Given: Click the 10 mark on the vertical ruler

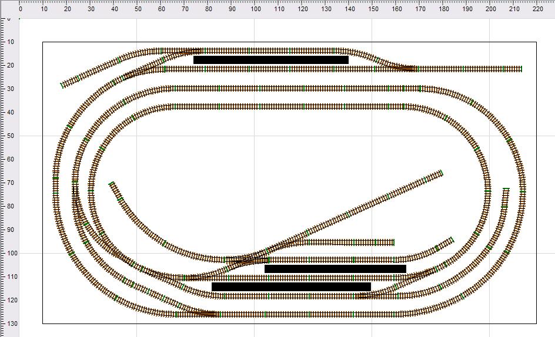Looking at the screenshot, I should pos(10,42).
